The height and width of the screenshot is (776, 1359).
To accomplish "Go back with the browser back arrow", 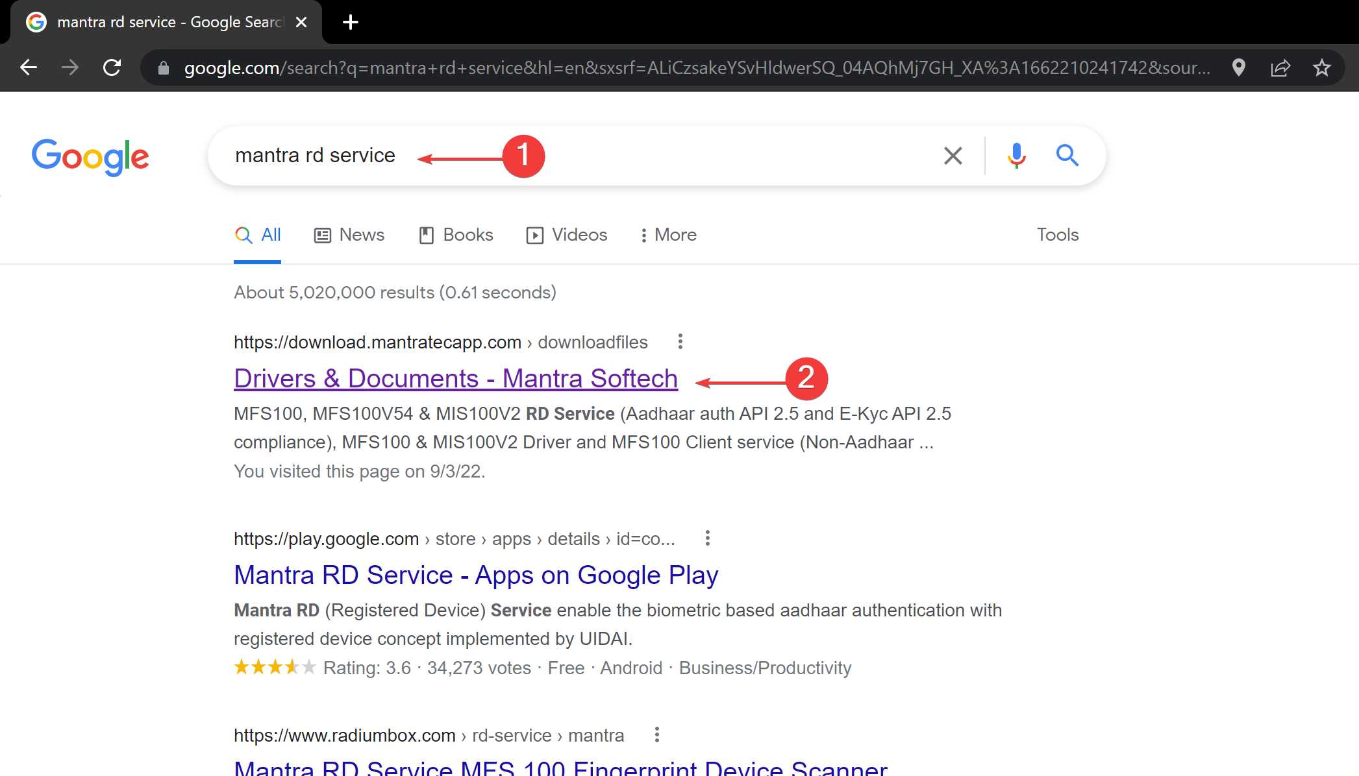I will (29, 67).
